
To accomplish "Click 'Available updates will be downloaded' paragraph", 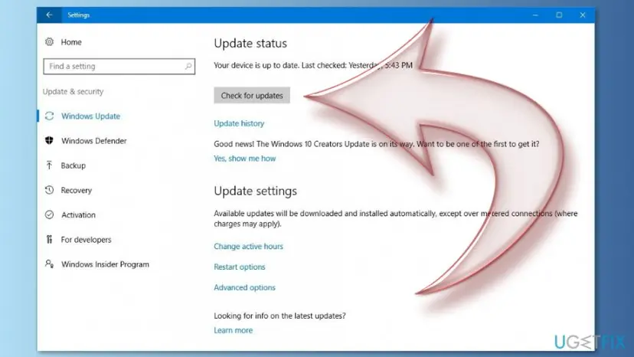I will pyautogui.click(x=396, y=218).
